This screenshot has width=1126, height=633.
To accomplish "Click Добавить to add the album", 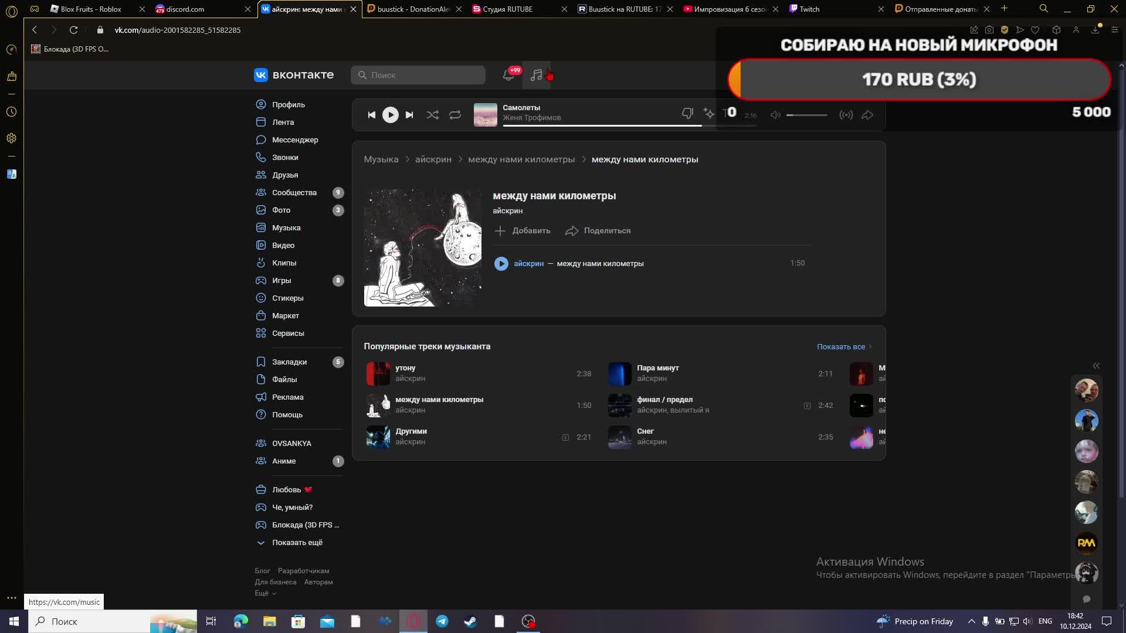I will 523,231.
